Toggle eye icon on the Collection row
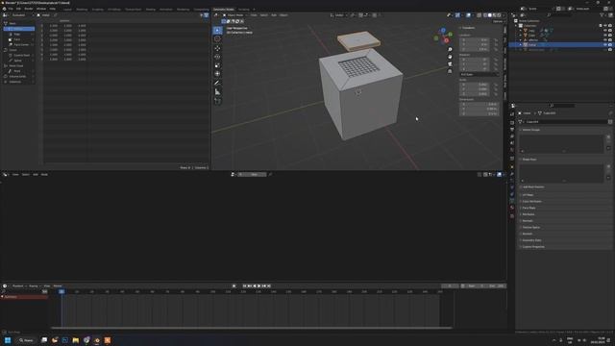615x346 pixels. [x=605, y=26]
